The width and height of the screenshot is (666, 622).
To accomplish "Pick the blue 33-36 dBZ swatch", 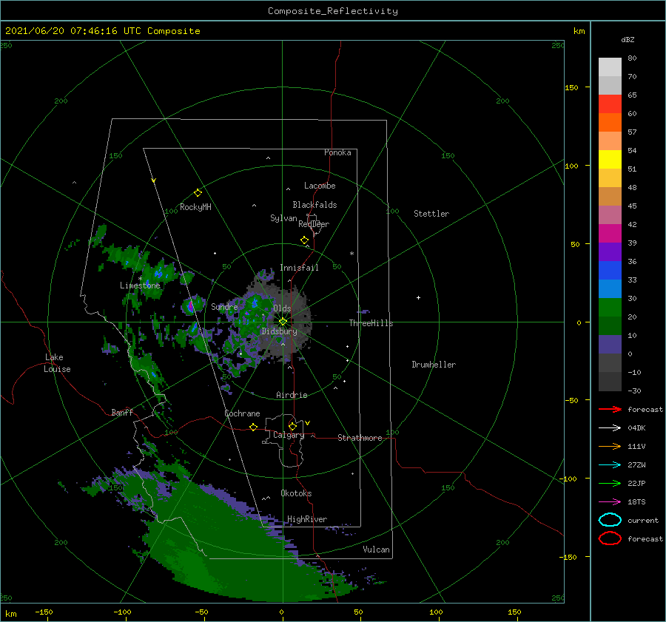I will click(x=610, y=270).
